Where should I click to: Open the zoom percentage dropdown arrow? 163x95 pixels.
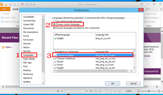(136, 91)
